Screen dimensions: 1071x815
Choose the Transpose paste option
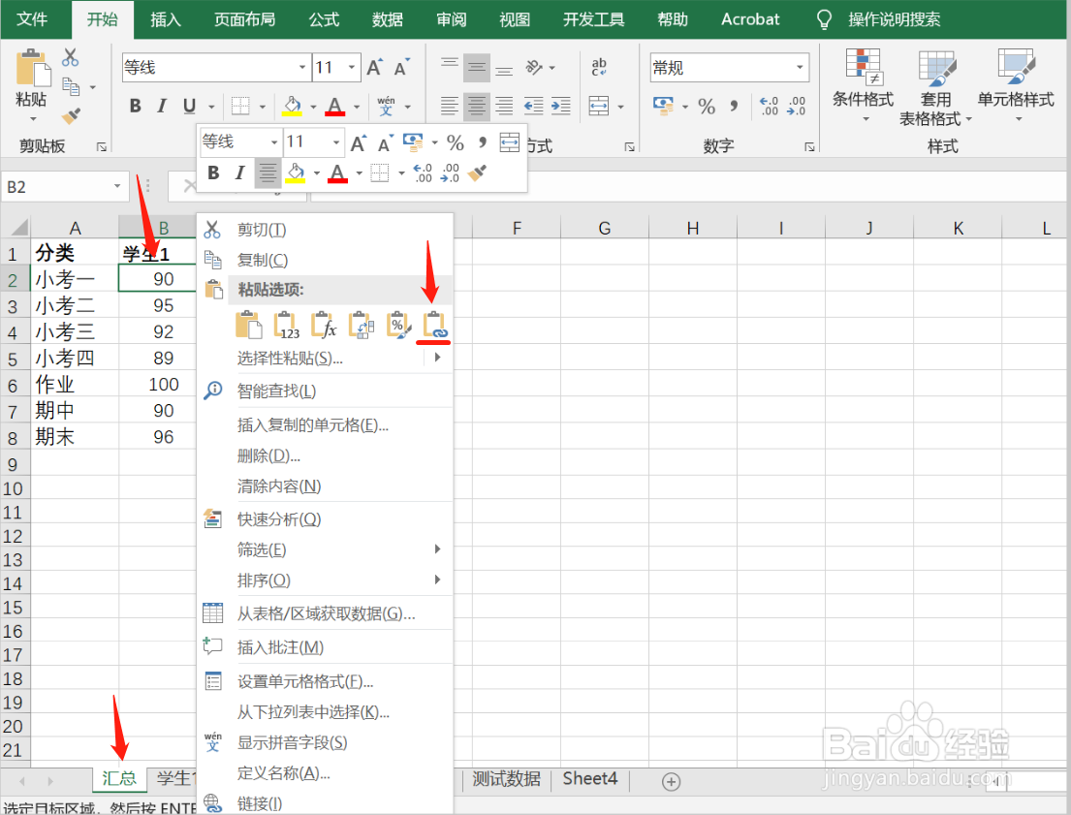tap(362, 325)
